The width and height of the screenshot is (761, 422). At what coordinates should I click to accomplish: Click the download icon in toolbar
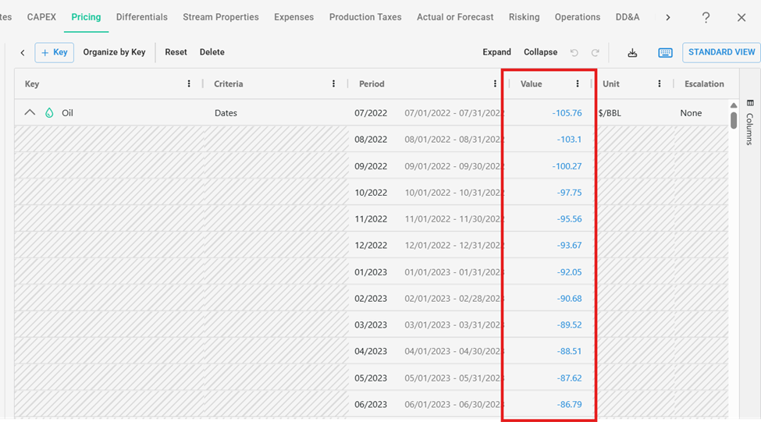[632, 52]
